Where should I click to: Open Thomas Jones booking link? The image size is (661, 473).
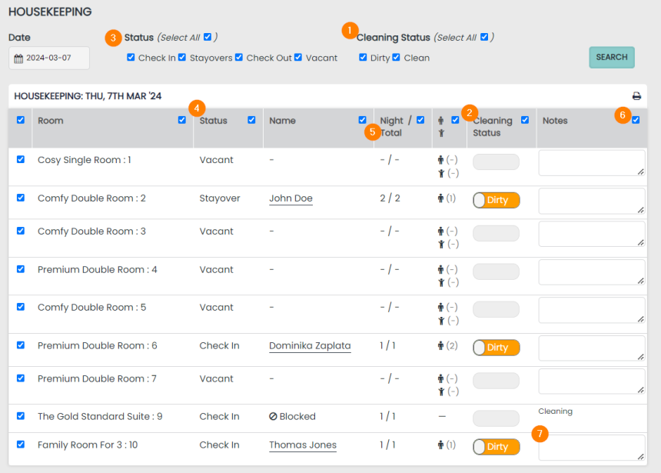click(302, 445)
